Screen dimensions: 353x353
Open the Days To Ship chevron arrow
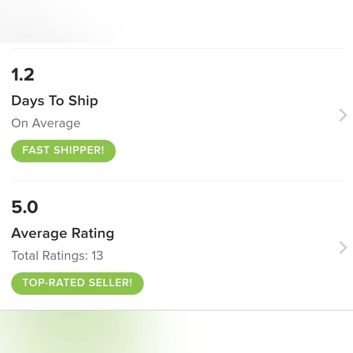[x=343, y=115]
